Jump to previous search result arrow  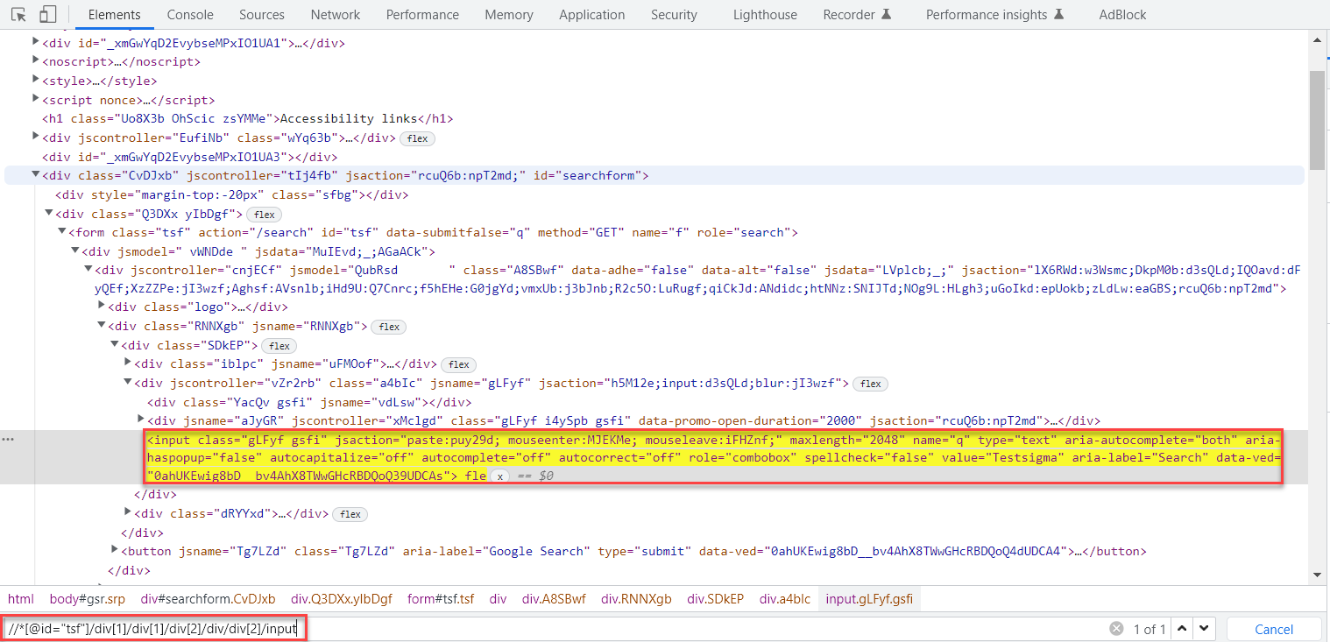1182,629
